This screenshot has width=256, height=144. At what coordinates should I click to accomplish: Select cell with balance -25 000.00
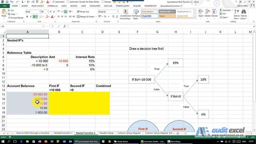pyautogui.click(x=28, y=94)
